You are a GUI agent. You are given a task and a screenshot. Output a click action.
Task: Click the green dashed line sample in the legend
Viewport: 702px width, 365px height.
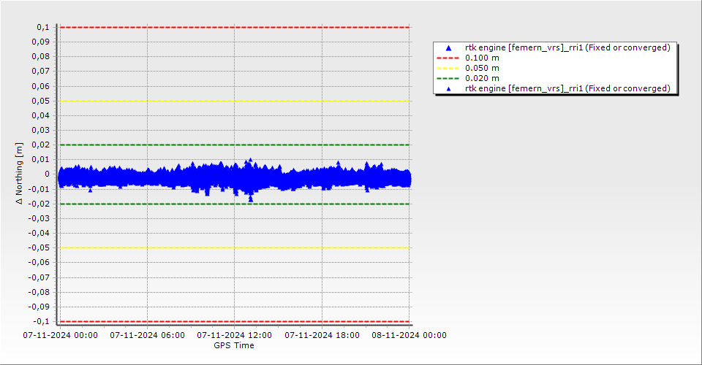point(449,78)
